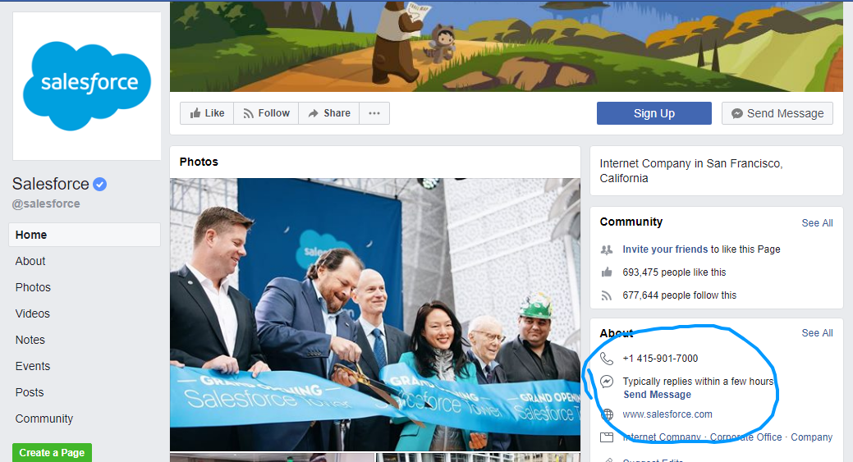Viewport: 853px width, 462px height.
Task: Open the Share options for this page
Action: (328, 113)
